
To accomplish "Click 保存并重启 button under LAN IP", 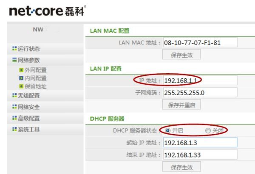I will (x=181, y=105).
